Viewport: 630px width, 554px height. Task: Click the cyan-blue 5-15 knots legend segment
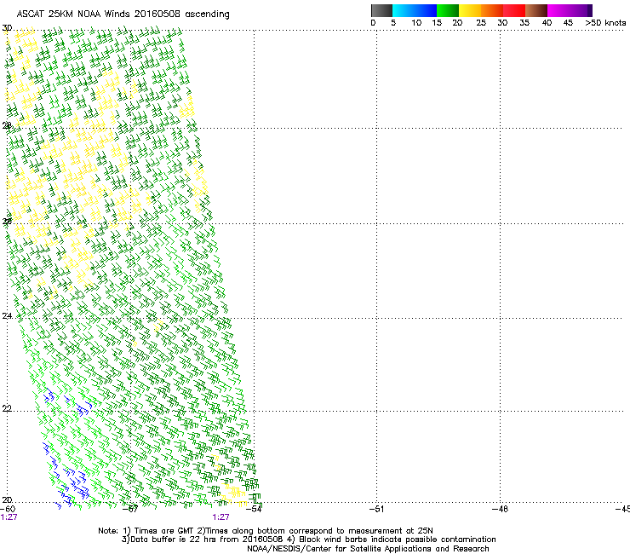[415, 10]
